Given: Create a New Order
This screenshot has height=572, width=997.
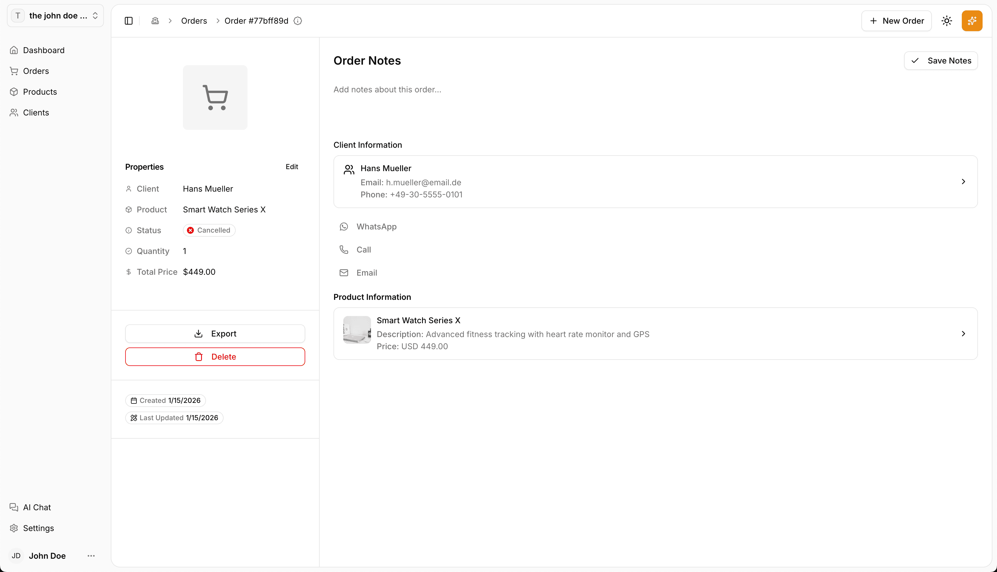Looking at the screenshot, I should pyautogui.click(x=896, y=20).
